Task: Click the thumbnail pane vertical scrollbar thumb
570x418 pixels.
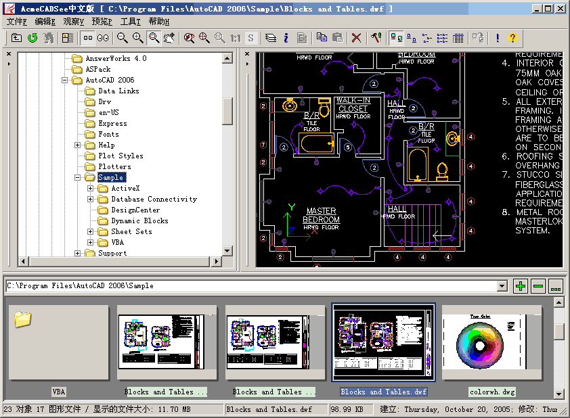Action: 558,331
